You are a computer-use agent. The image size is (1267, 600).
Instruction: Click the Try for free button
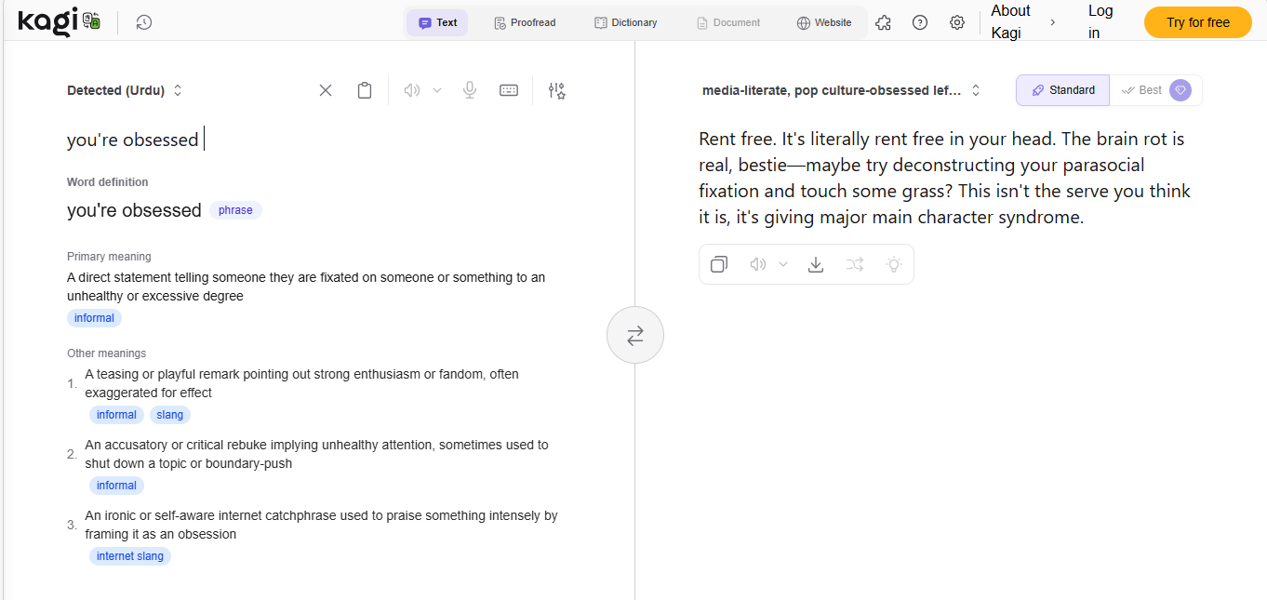(x=1197, y=22)
